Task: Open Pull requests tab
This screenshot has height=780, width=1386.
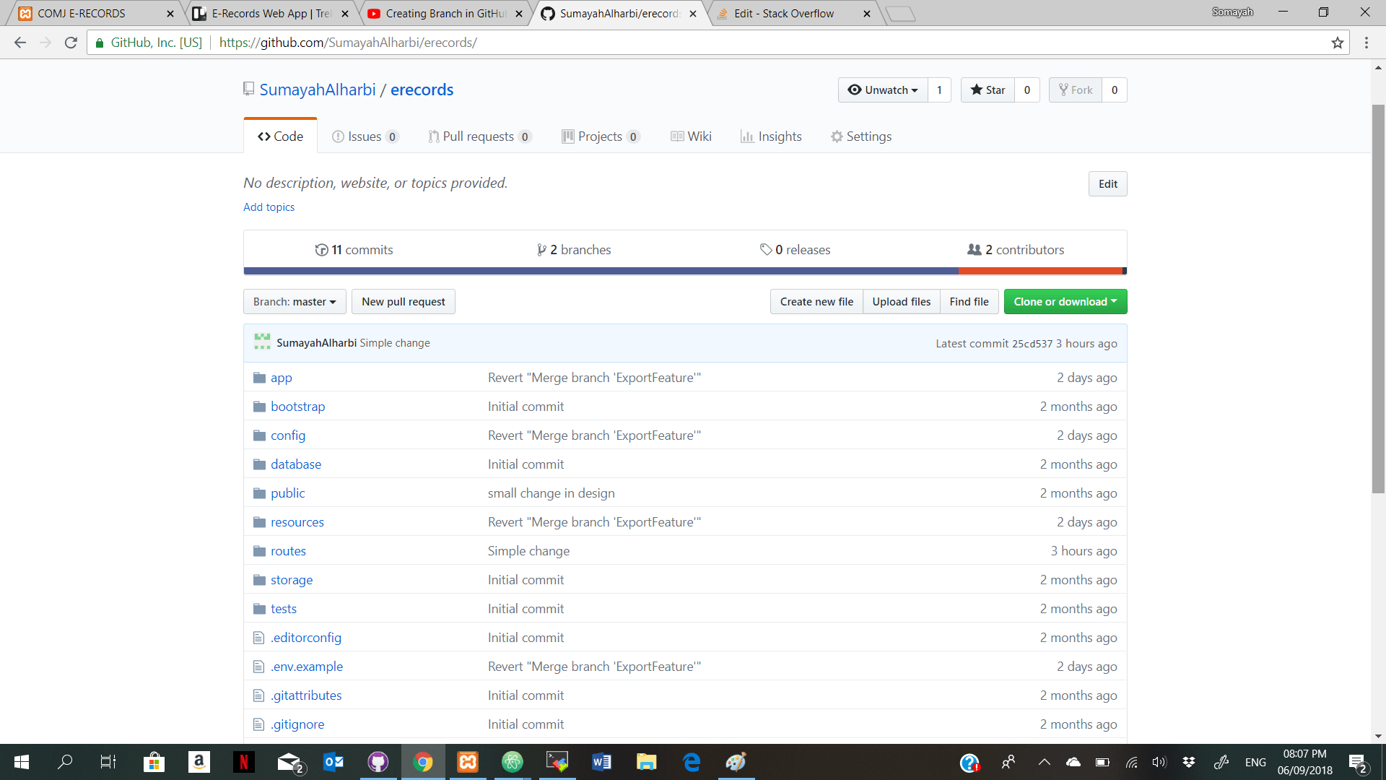Action: click(x=480, y=136)
